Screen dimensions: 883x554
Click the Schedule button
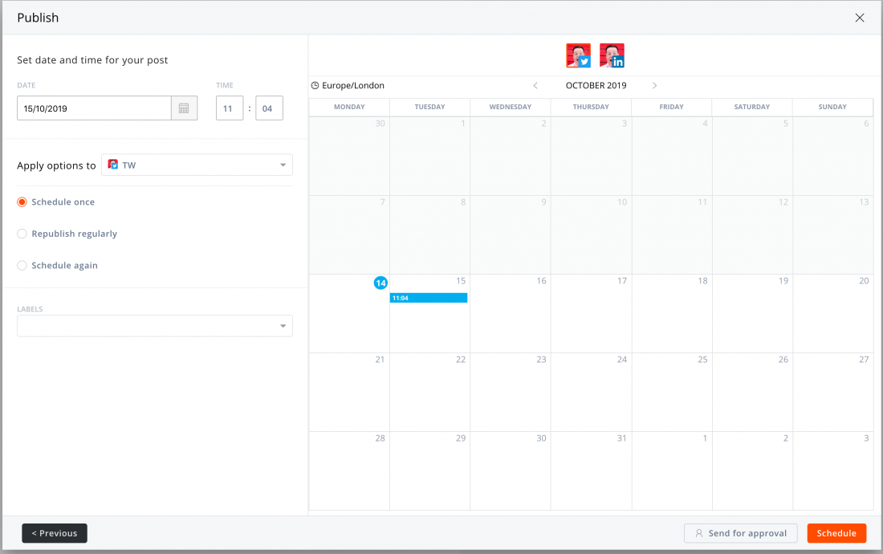pyautogui.click(x=836, y=533)
